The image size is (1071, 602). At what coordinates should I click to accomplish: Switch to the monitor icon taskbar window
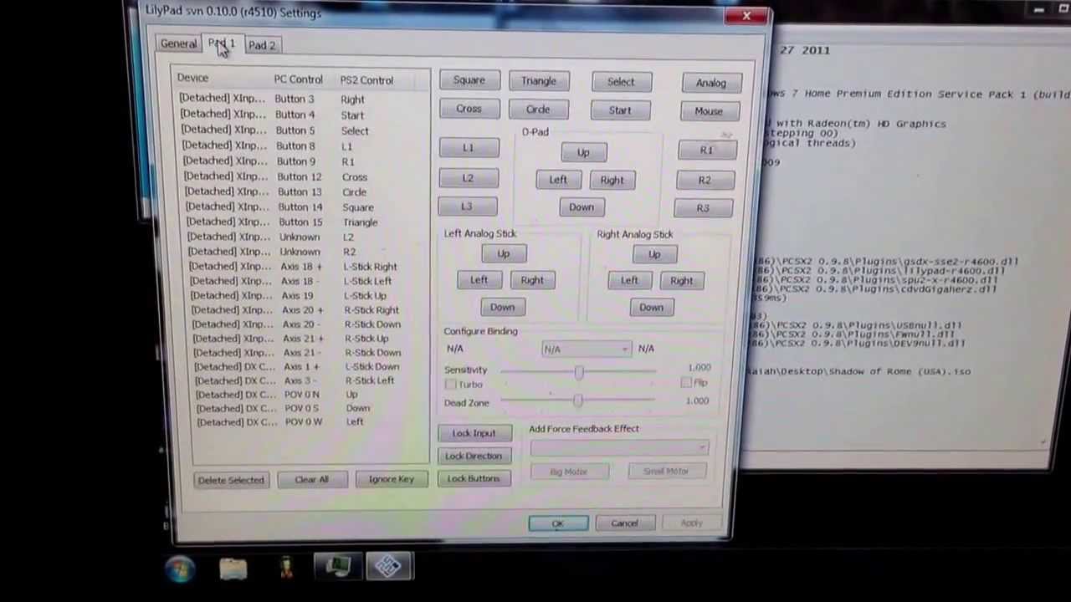(337, 568)
